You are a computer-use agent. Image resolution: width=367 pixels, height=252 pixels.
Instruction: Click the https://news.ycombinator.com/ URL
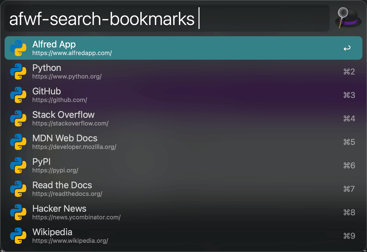click(x=76, y=217)
